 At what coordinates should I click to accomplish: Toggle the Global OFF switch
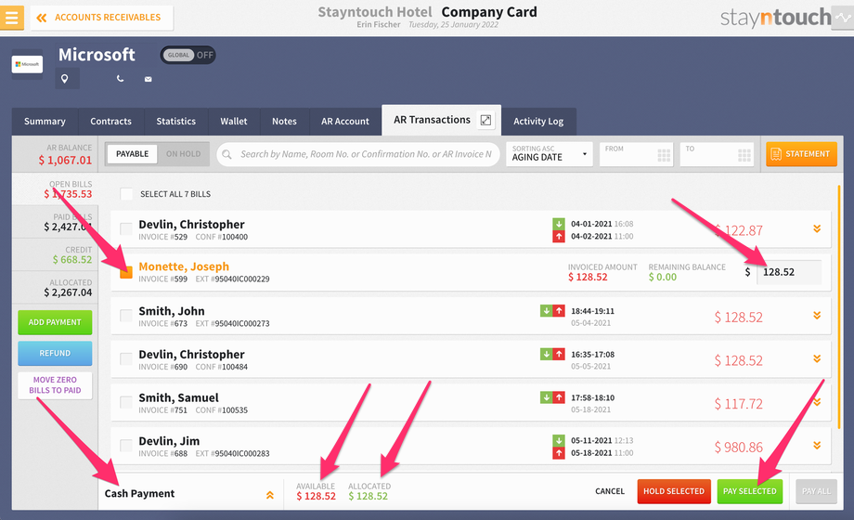pos(188,55)
